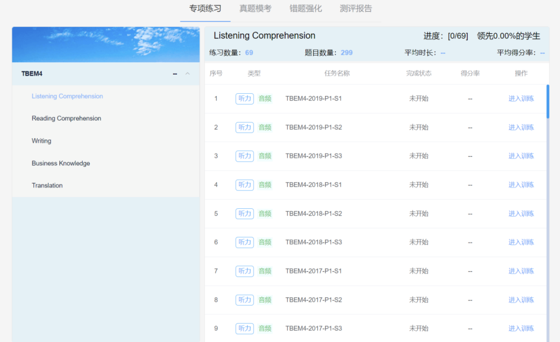Click the 听力 tag in row 1
The height and width of the screenshot is (342, 560).
point(244,98)
